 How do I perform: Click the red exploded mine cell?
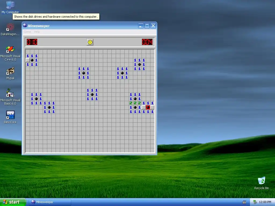click(148, 107)
